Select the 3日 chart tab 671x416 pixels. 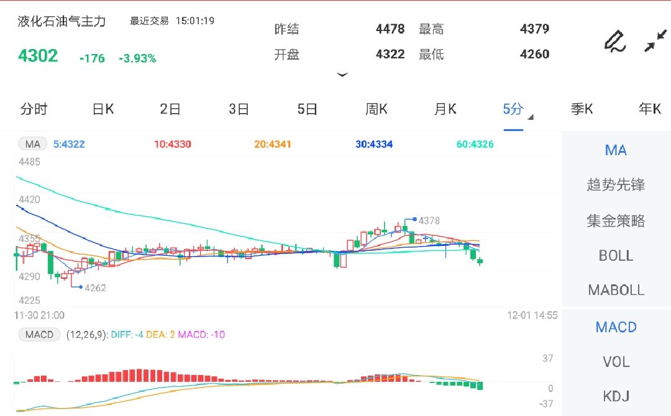239,109
